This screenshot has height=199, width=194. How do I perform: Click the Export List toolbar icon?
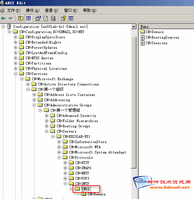[53, 18]
